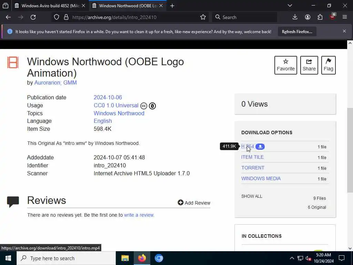Click the Firefox taskbar icon
353x265 pixels.
[142, 258]
